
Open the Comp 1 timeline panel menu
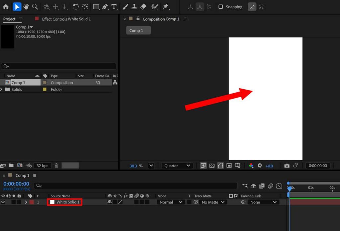pyautogui.click(x=35, y=176)
